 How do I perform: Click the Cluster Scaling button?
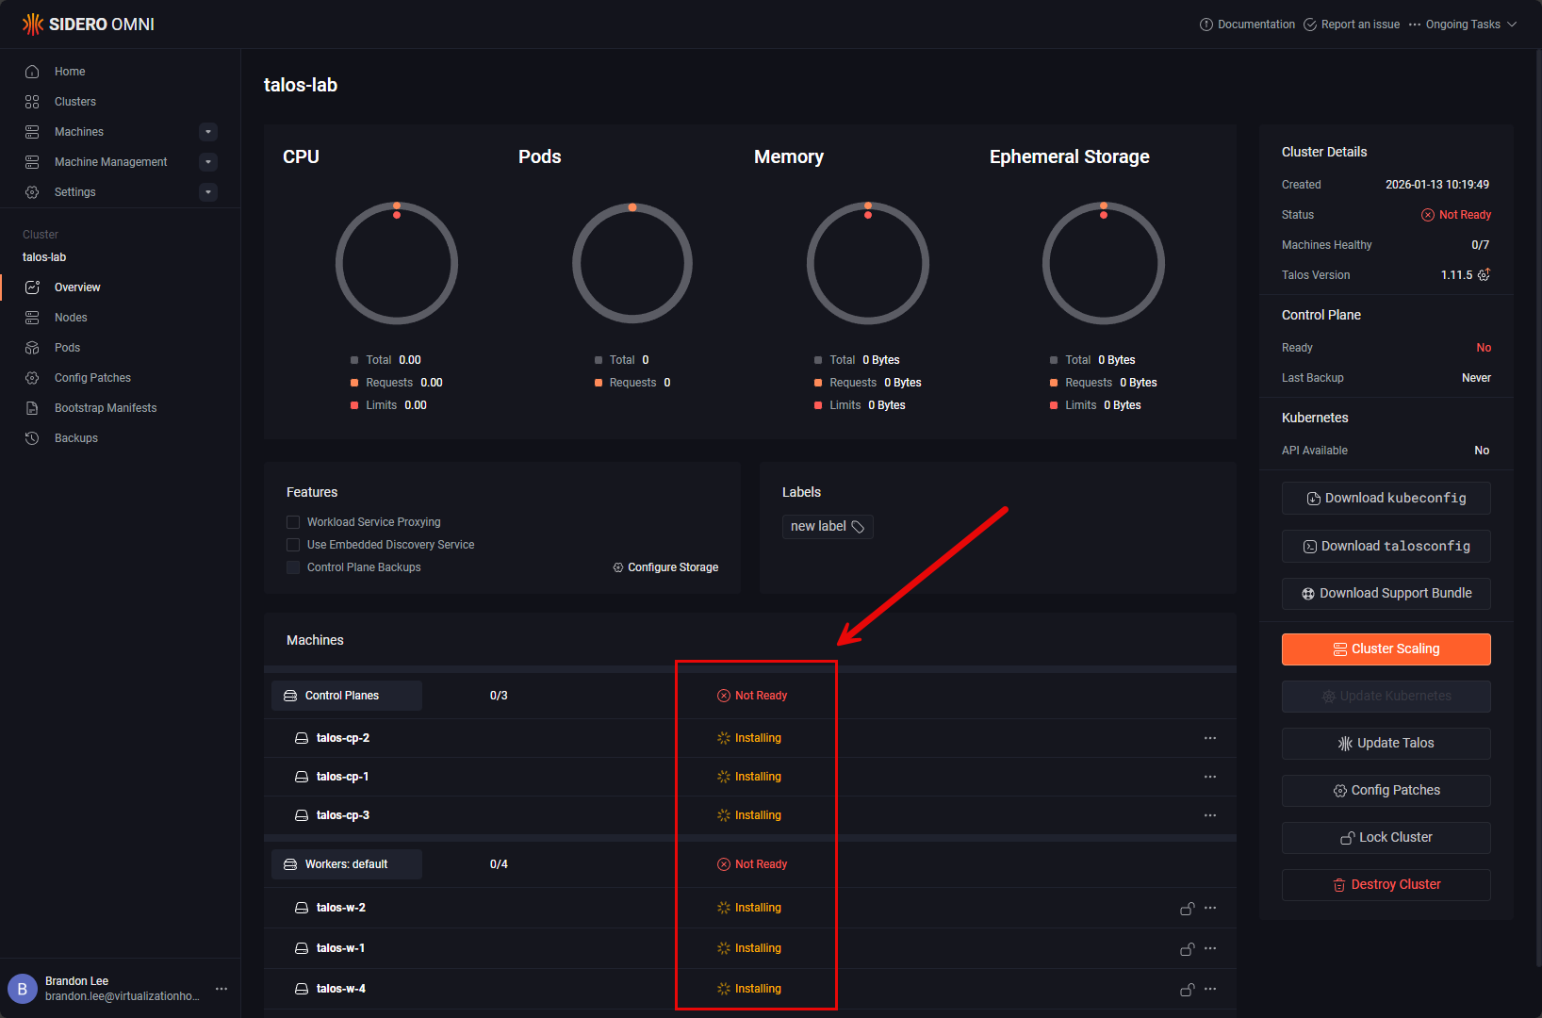tap(1386, 649)
